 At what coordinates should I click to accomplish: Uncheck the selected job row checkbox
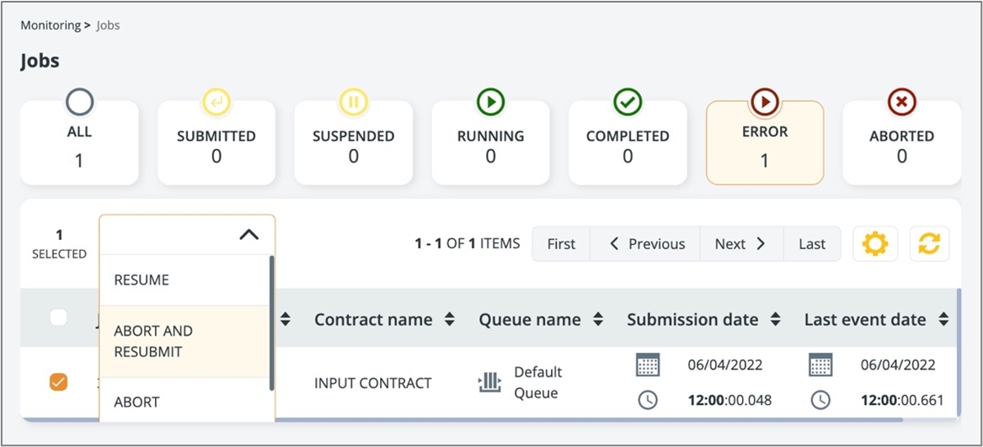[58, 382]
